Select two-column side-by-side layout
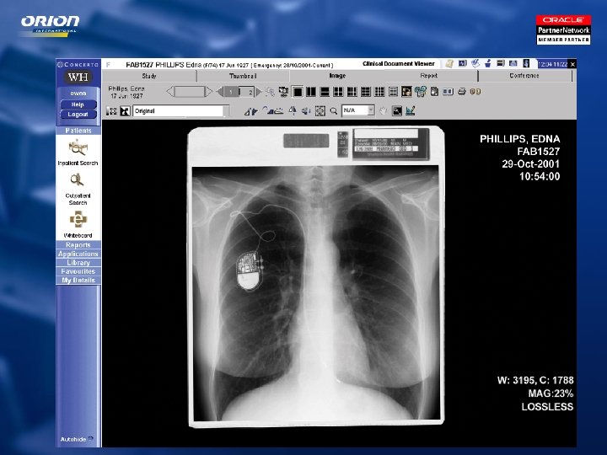 pos(311,92)
